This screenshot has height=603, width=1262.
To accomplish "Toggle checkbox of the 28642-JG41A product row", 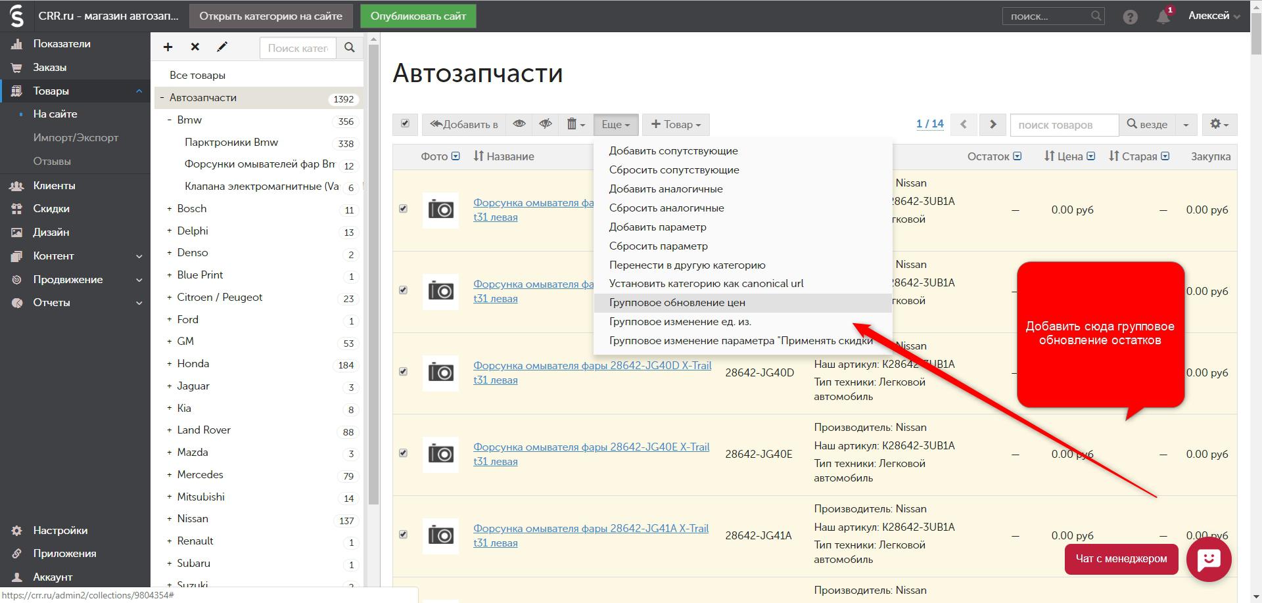I will [403, 535].
